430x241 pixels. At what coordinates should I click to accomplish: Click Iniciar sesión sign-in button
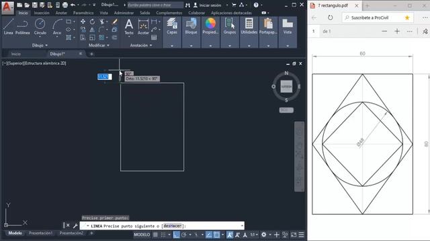[208, 5]
